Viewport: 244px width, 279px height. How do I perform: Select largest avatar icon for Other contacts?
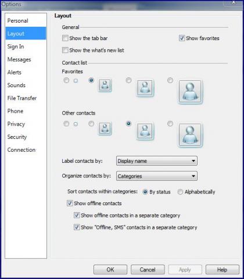click(x=170, y=124)
